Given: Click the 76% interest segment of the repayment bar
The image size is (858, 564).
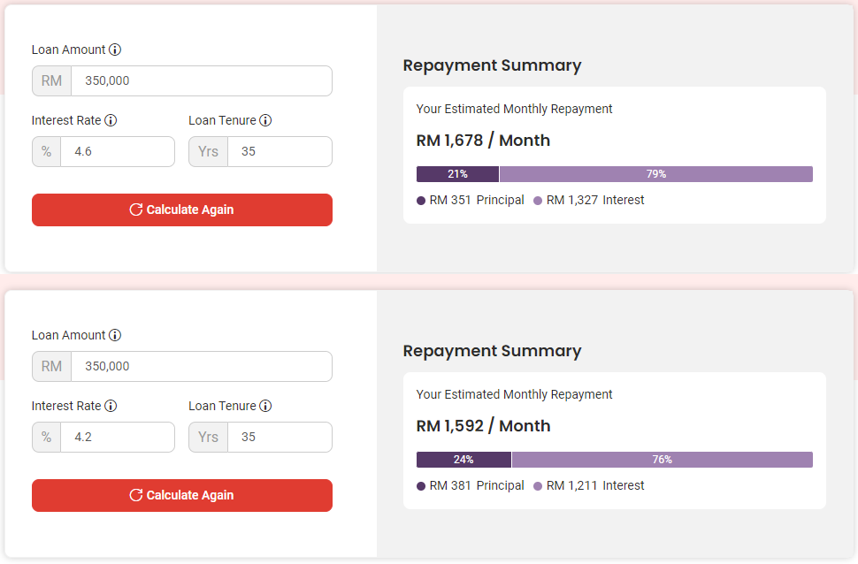Looking at the screenshot, I should click(x=662, y=460).
